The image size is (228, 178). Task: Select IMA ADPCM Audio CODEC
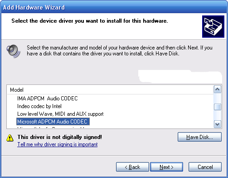[x=48, y=99]
